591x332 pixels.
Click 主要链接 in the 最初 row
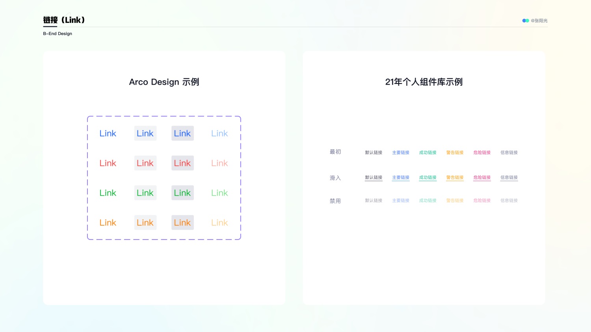401,152
